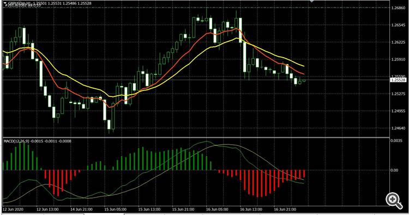Click the 16 Jun 21:00 time label
This screenshot has height=215, width=409.
pos(285,209)
